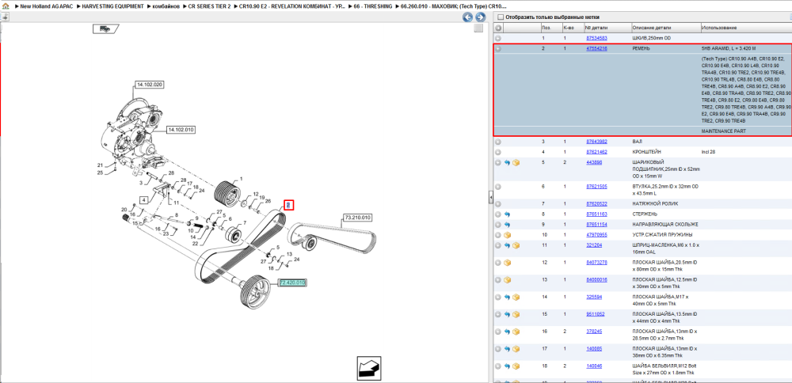Open package icon for part 321204
Screen dimensions: 792x383
click(516, 246)
